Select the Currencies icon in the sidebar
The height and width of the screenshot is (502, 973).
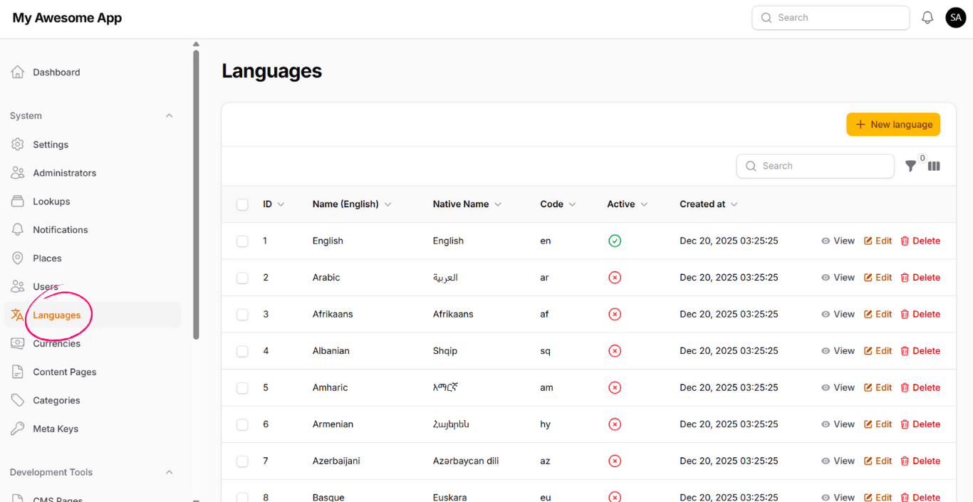pos(17,343)
